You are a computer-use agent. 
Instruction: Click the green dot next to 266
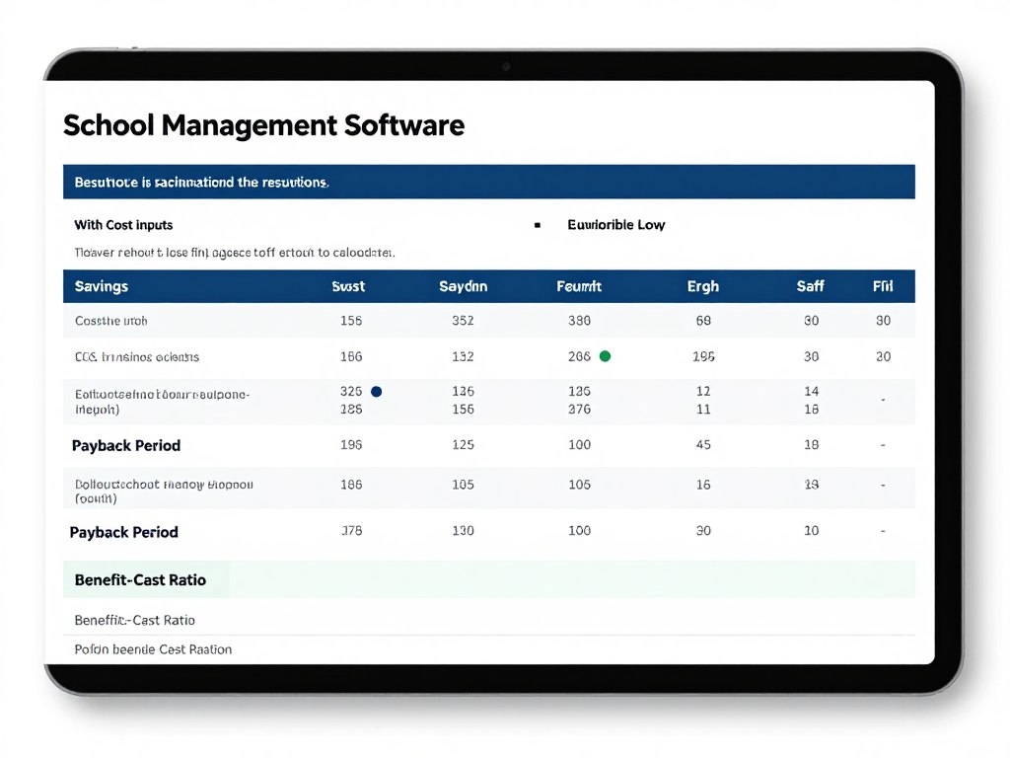tap(605, 355)
